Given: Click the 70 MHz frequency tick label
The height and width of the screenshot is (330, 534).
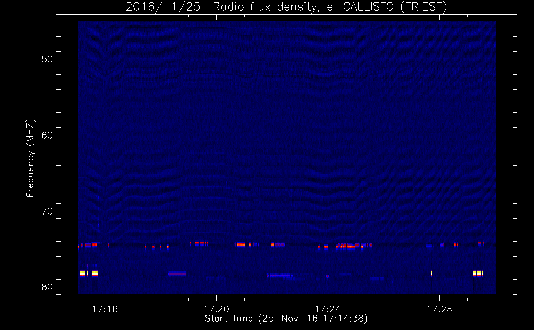Looking at the screenshot, I should tap(47, 211).
